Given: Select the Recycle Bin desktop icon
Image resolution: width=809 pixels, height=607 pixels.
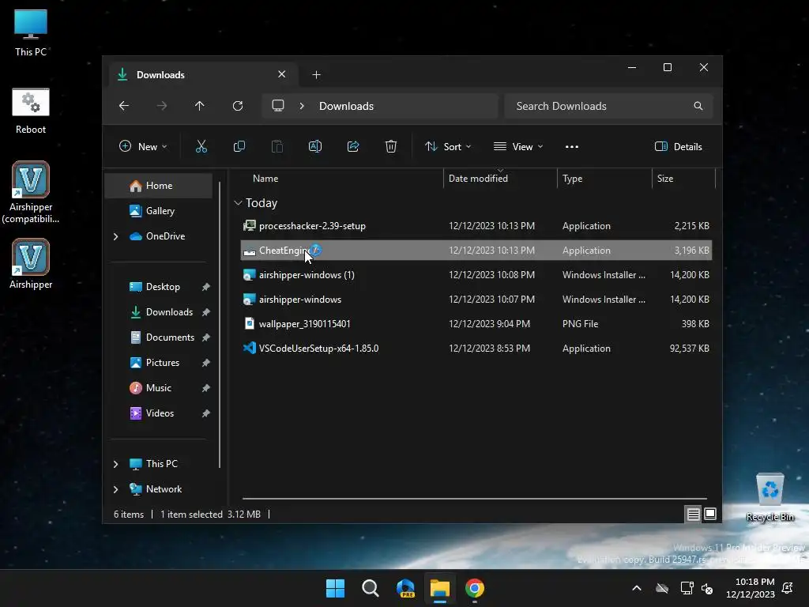Looking at the screenshot, I should (769, 497).
